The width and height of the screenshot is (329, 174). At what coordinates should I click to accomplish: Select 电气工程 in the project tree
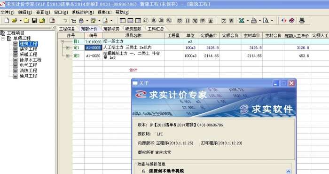28,65
